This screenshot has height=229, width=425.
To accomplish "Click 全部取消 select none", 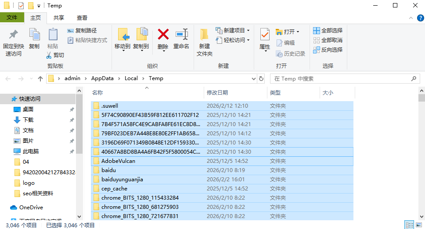I will [x=328, y=40].
